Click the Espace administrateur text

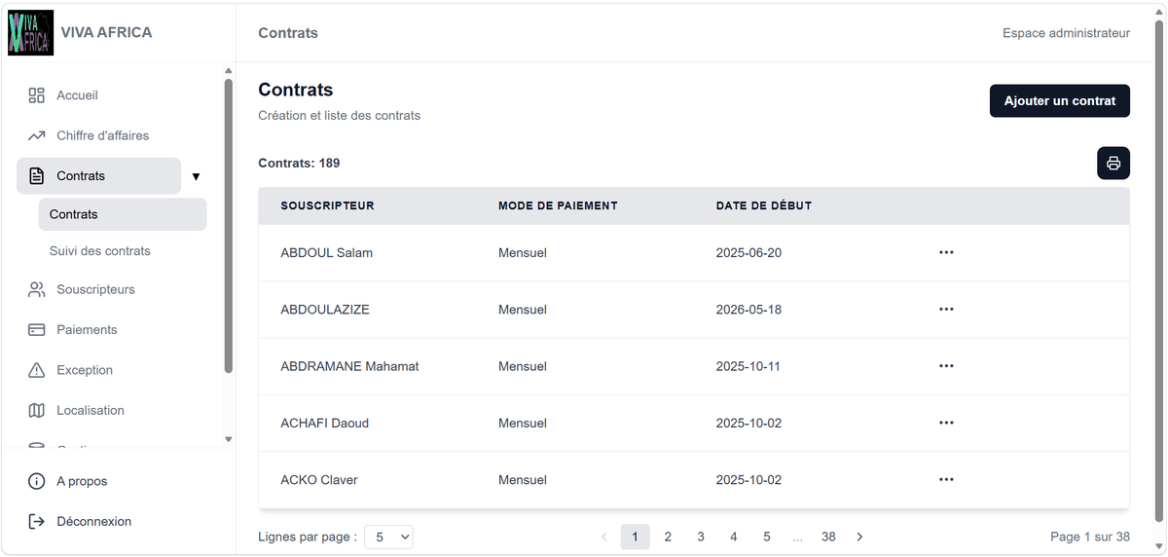[1066, 33]
